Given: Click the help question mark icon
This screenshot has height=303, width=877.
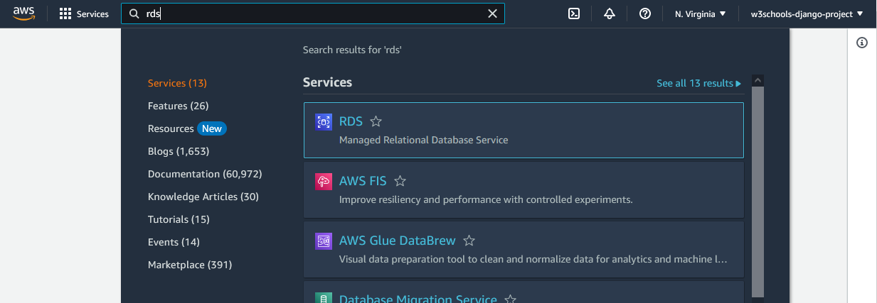Looking at the screenshot, I should click(645, 14).
